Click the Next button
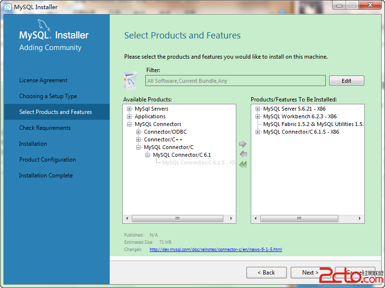385x288 pixels. tap(310, 273)
